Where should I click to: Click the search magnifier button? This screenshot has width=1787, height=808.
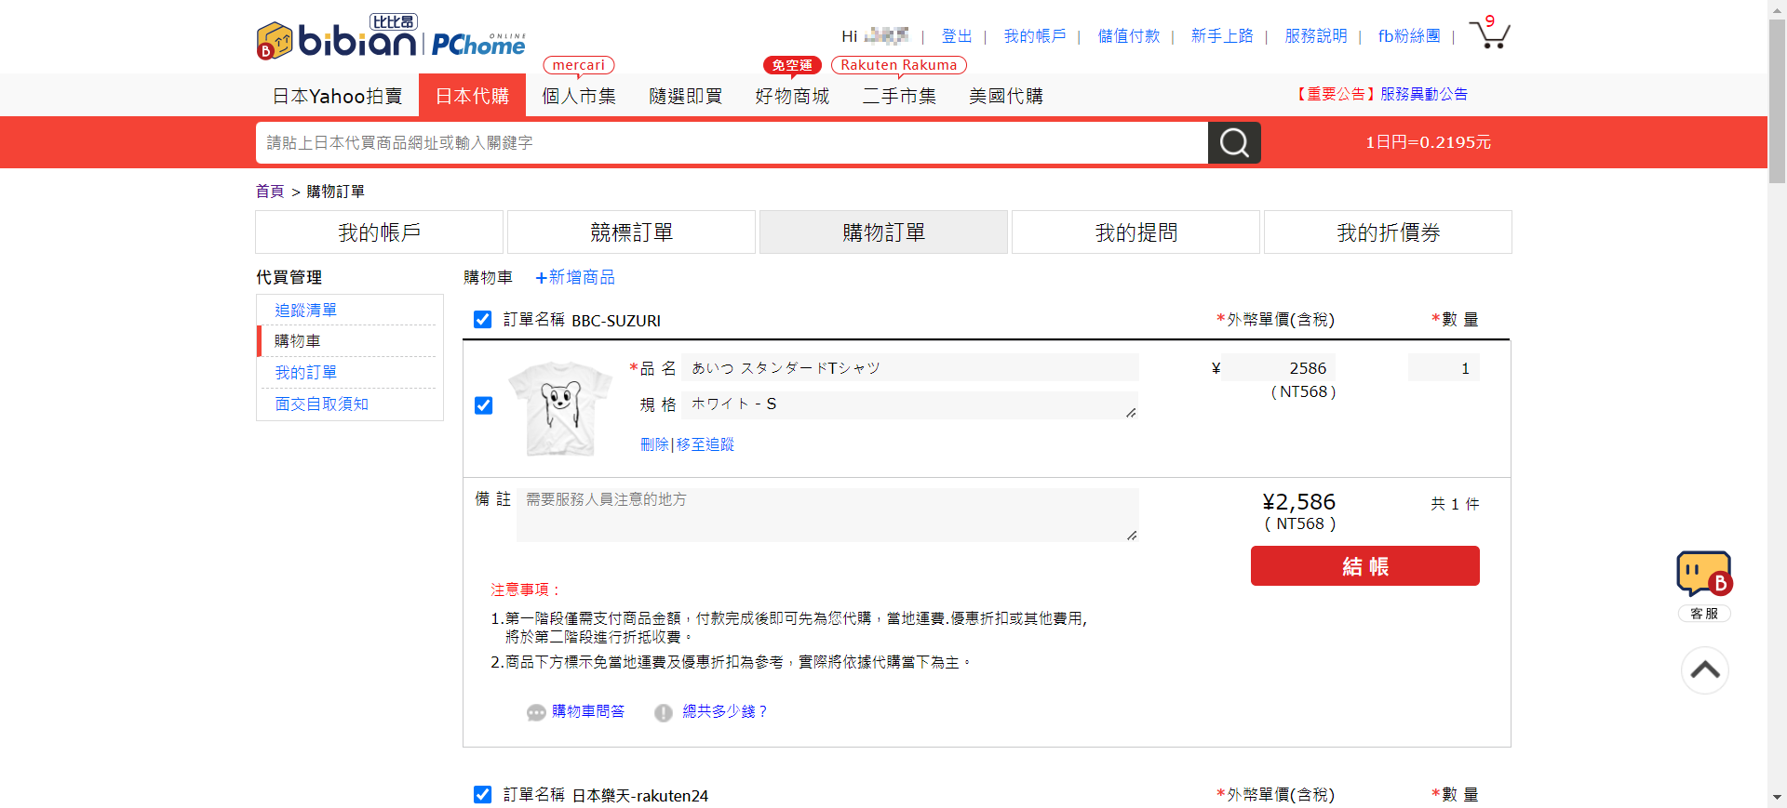[1234, 142]
